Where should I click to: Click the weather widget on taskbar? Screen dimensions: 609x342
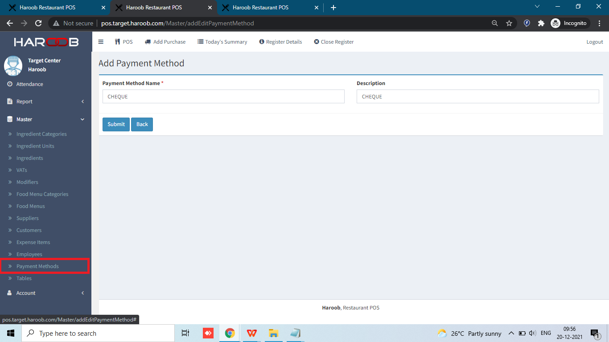coord(469,333)
